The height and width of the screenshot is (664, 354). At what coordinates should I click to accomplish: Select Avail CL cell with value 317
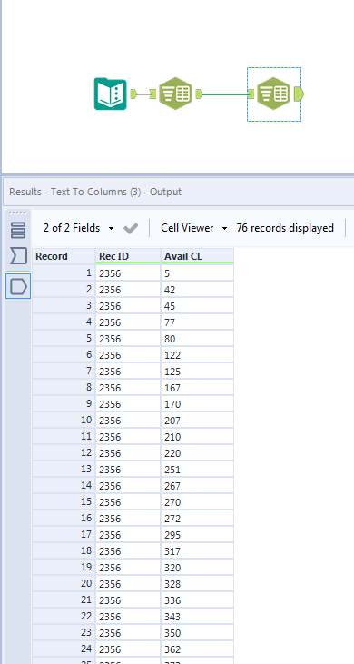pos(197,551)
